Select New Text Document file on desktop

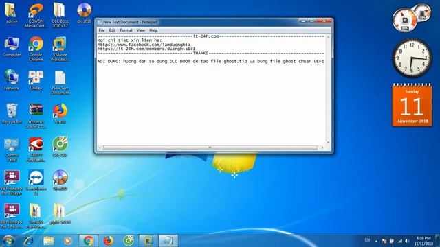(60, 82)
